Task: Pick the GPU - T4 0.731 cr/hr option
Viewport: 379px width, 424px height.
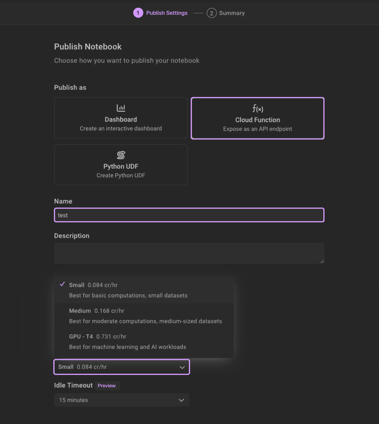Action: click(x=144, y=342)
